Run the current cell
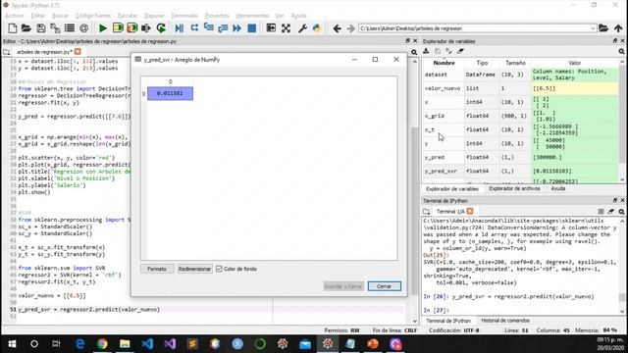 pos(118,28)
